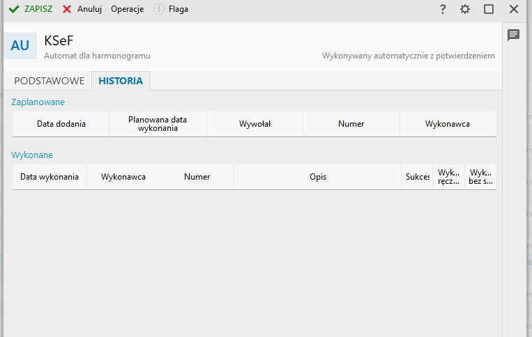Switch to the PODSTAWOWE tab
This screenshot has height=337, width=532.
pos(50,81)
